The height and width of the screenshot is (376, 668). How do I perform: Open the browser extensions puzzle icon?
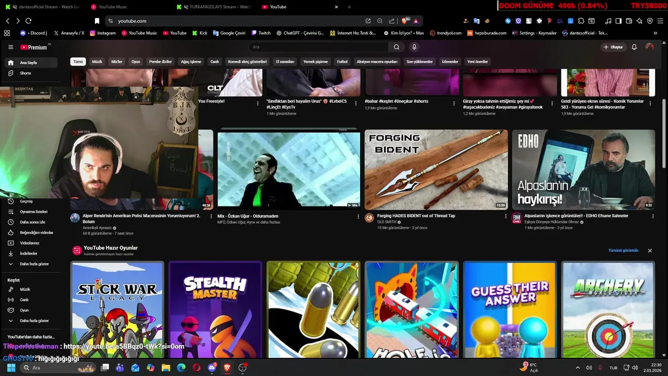click(581, 21)
